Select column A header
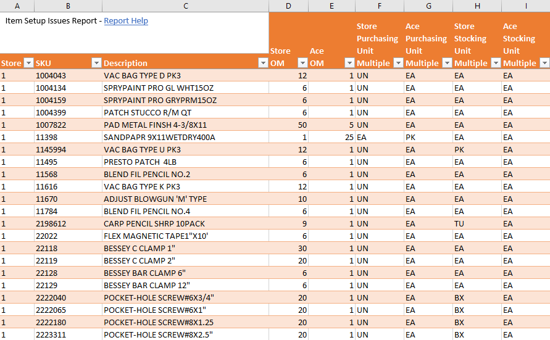The image size is (550, 340). [17, 6]
